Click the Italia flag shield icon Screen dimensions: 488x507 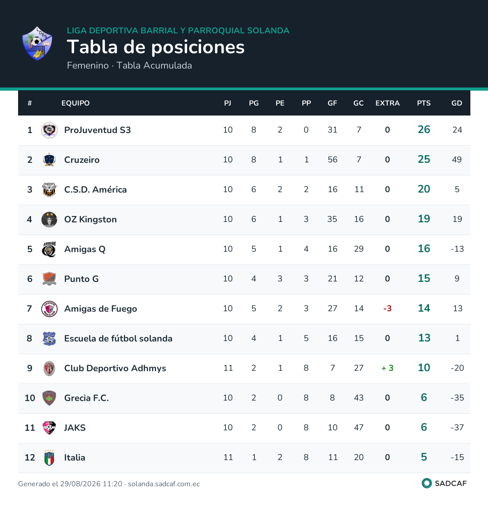coord(49,457)
